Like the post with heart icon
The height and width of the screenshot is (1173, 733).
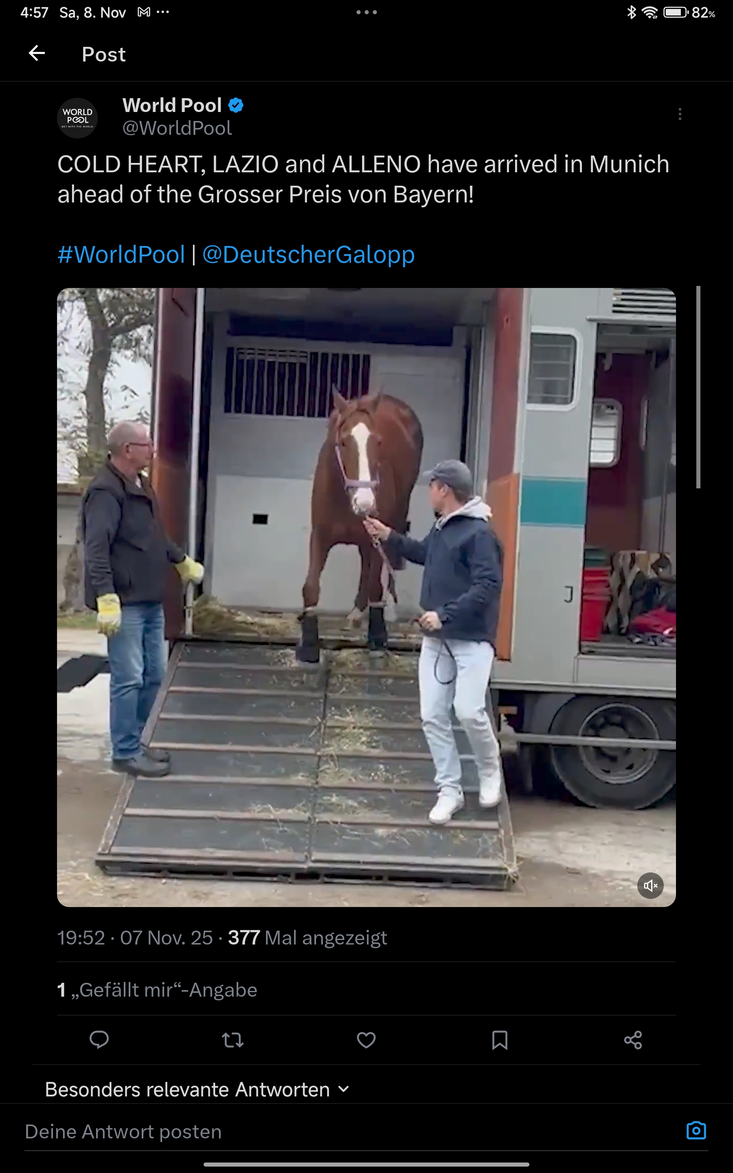[366, 1040]
